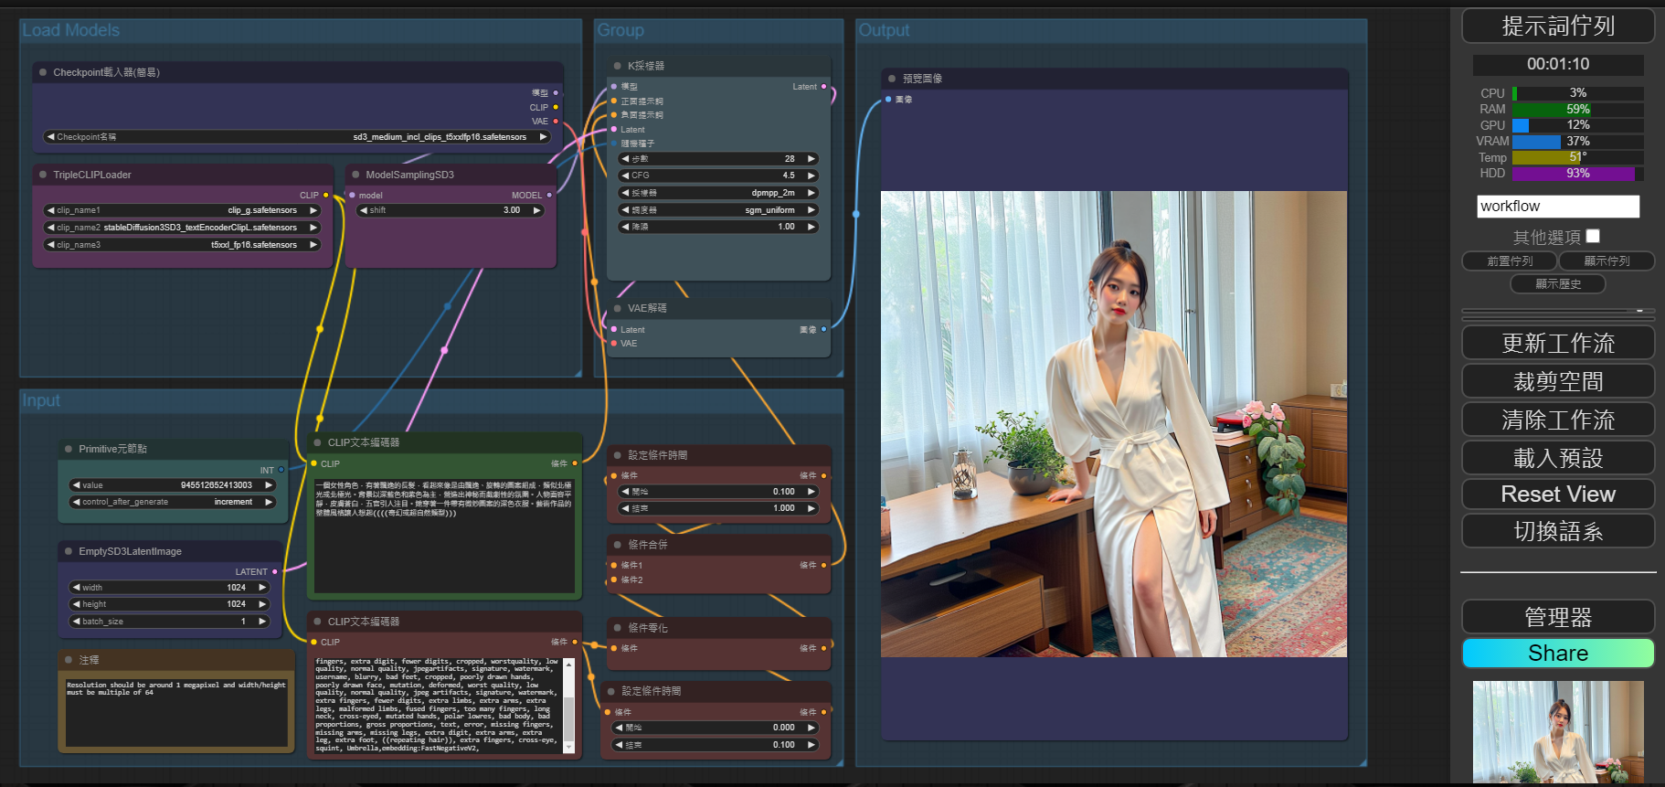
Task: Collapse the Checkpoint載入器 node via its title dot
Action: click(43, 72)
